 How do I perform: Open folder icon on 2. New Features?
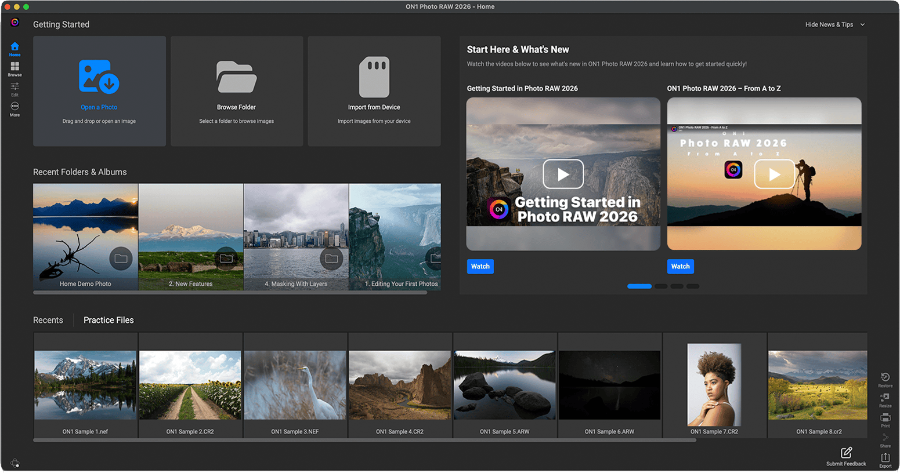[226, 259]
